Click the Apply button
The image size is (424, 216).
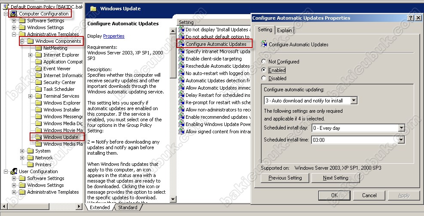tap(404, 195)
